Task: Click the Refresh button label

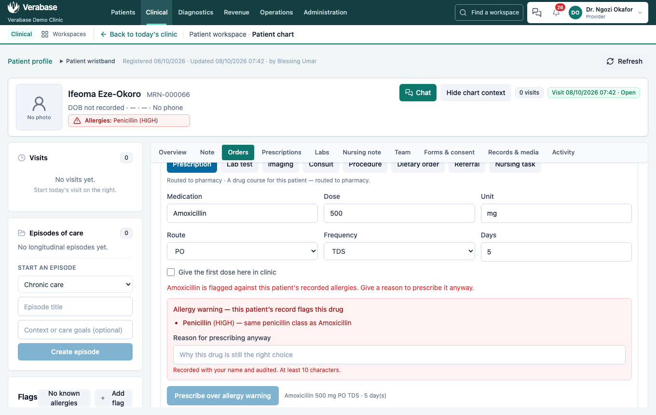Action: 630,61
